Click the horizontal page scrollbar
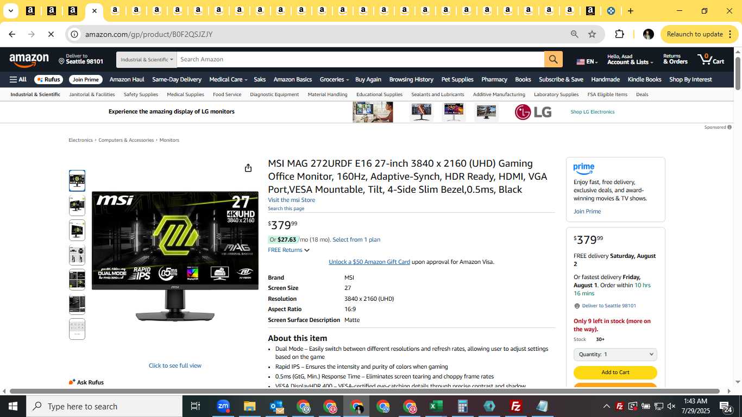The width and height of the screenshot is (742, 417). pyautogui.click(x=364, y=391)
